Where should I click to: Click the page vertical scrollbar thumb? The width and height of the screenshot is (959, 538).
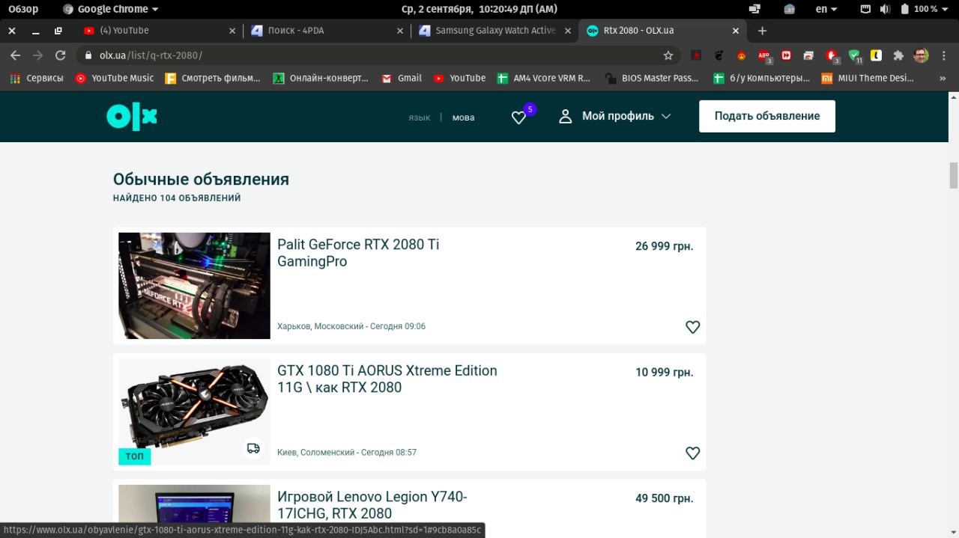[x=954, y=176]
